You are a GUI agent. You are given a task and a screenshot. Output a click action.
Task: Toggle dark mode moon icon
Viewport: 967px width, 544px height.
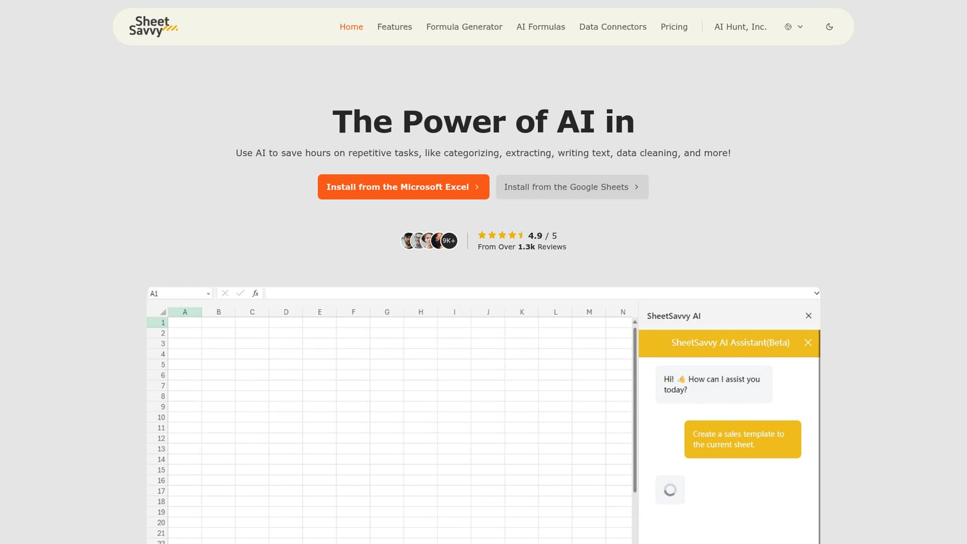coord(829,27)
